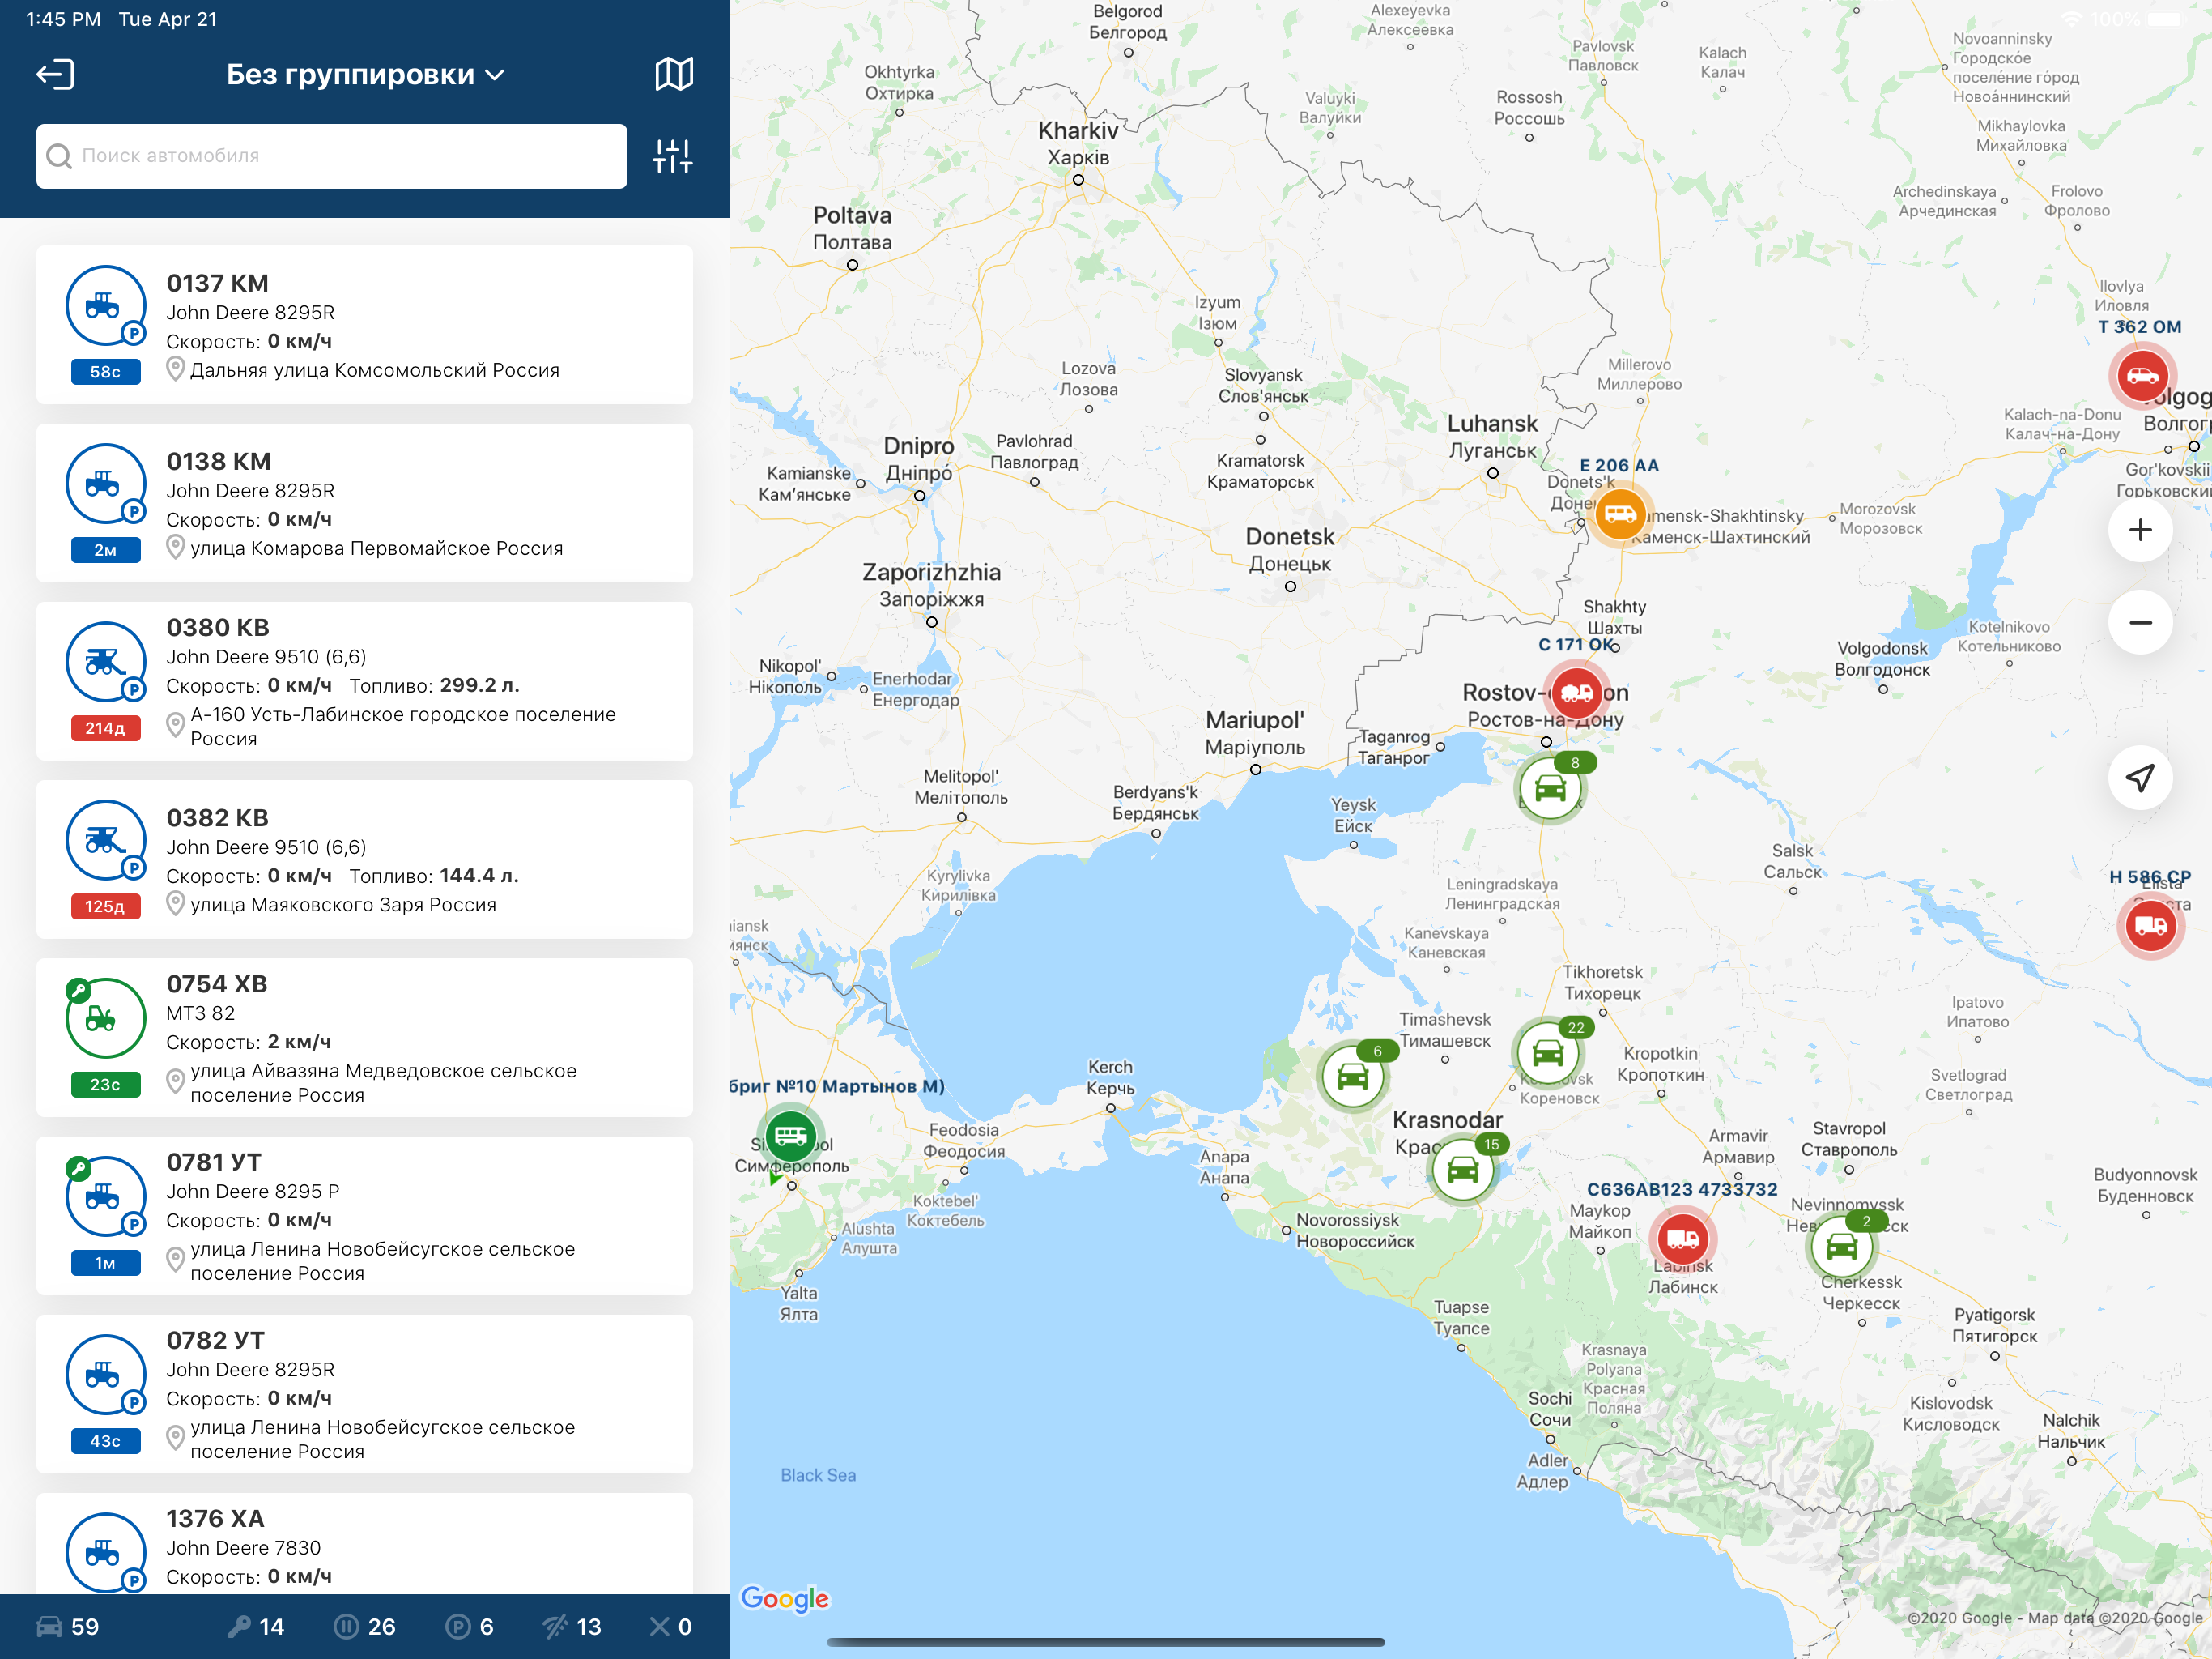This screenshot has width=2212, height=1659.
Task: Open the filter sliders icon
Action: [x=673, y=156]
